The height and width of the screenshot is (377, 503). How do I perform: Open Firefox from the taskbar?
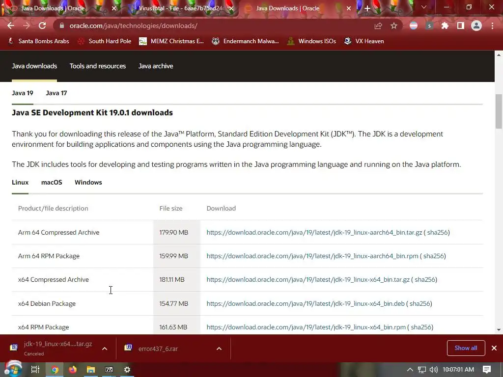tap(73, 370)
